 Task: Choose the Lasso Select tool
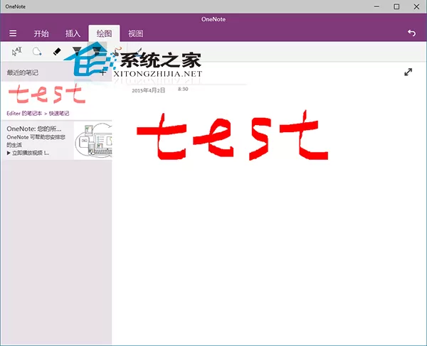click(x=37, y=51)
